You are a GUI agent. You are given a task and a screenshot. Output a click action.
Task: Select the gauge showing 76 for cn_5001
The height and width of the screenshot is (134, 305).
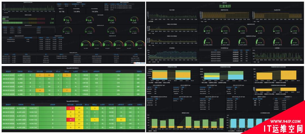point(67,20)
